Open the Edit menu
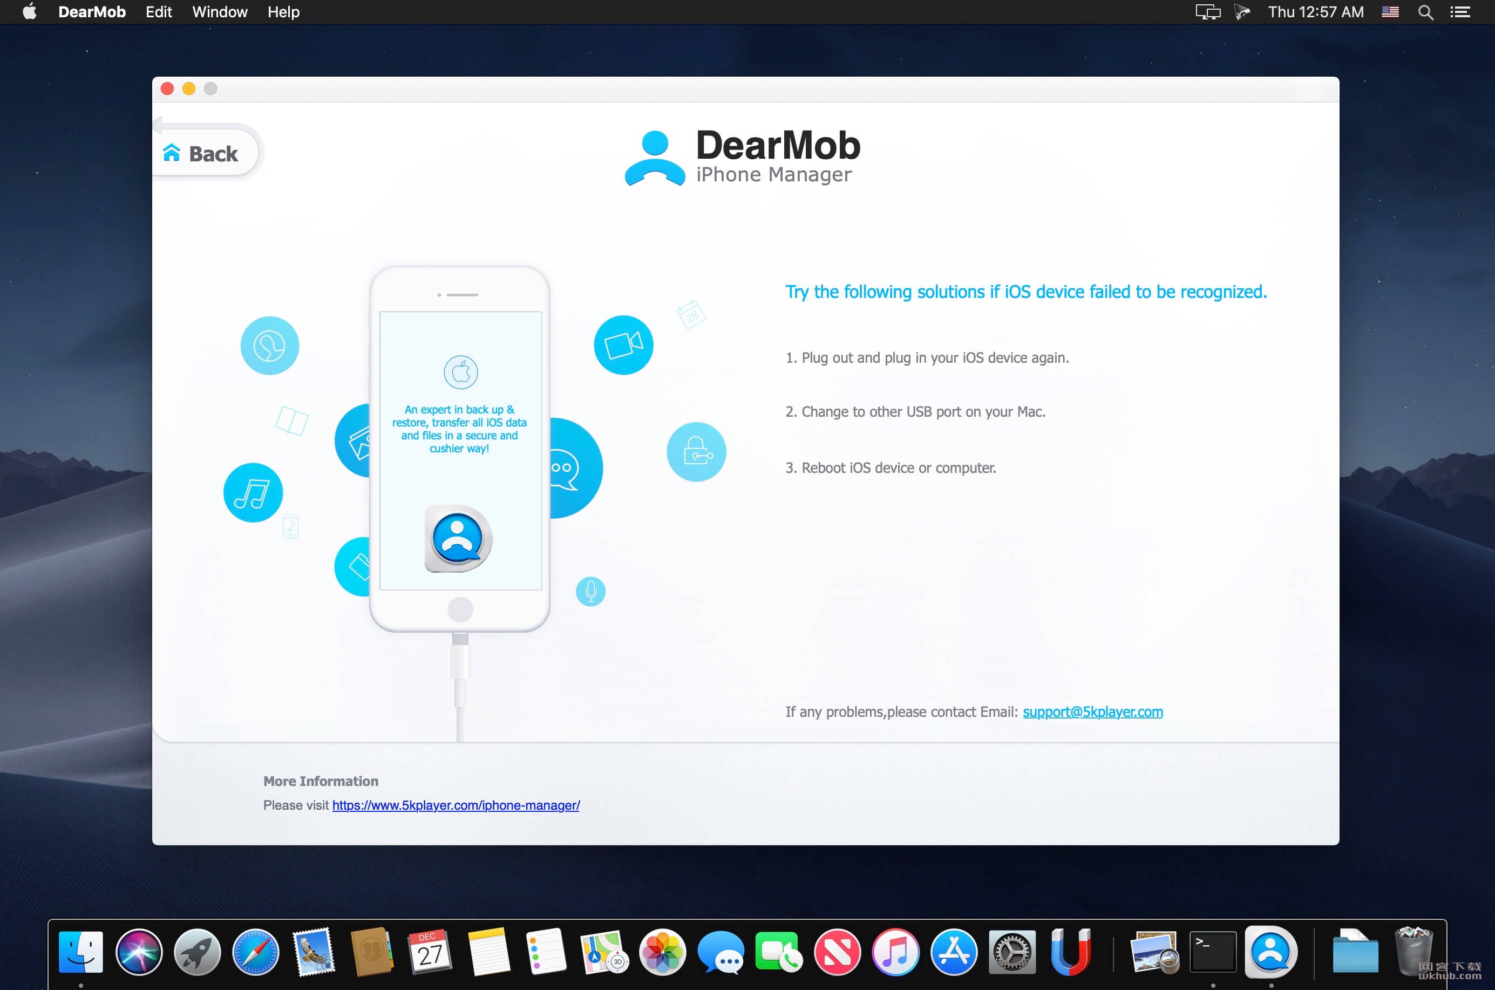Viewport: 1495px width, 990px height. point(159,12)
